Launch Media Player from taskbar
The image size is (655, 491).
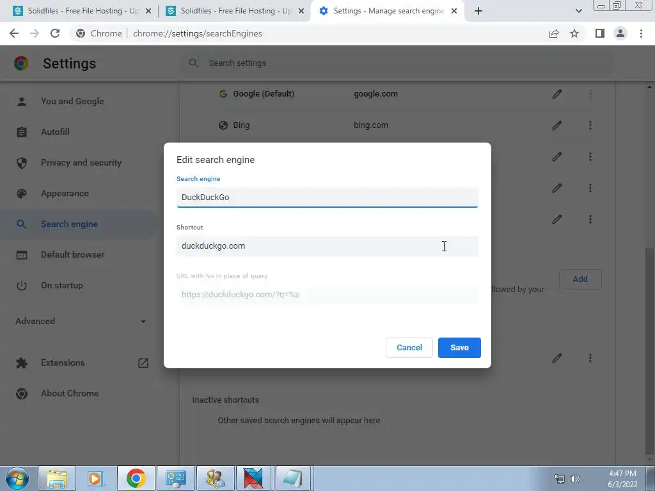coord(97,478)
